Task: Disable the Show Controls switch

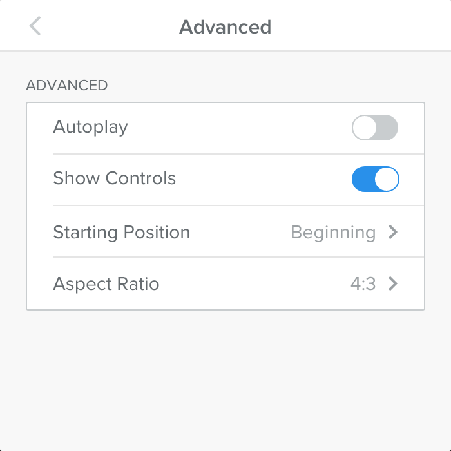Action: 375,179
